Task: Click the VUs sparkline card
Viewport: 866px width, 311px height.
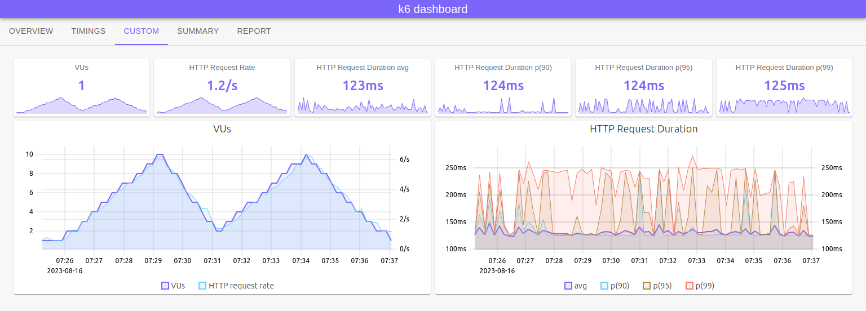Action: pos(82,88)
